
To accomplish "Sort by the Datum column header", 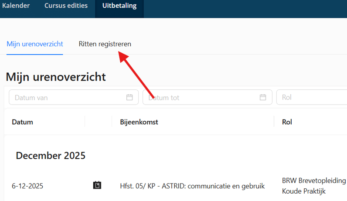I will pos(22,122).
